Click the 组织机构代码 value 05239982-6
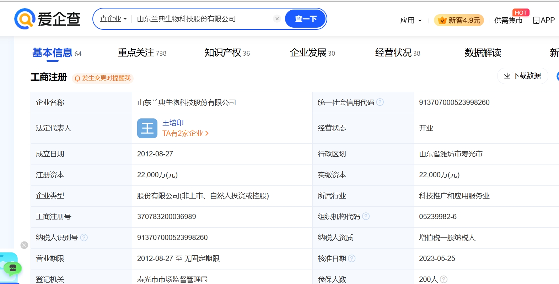559x284 pixels. click(438, 217)
